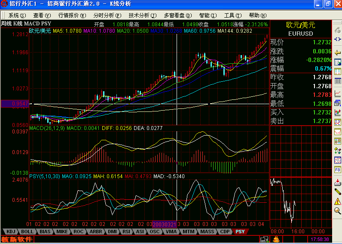Click the app logo in title bar
This screenshot has width=342, height=244.
coord(4,3)
